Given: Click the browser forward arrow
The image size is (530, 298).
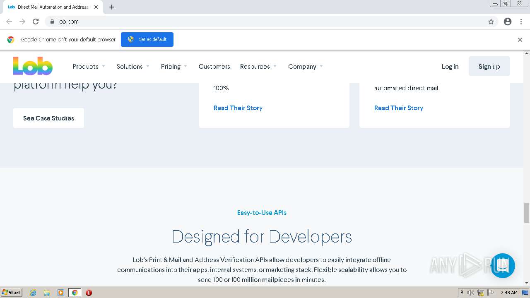Looking at the screenshot, I should tap(22, 22).
